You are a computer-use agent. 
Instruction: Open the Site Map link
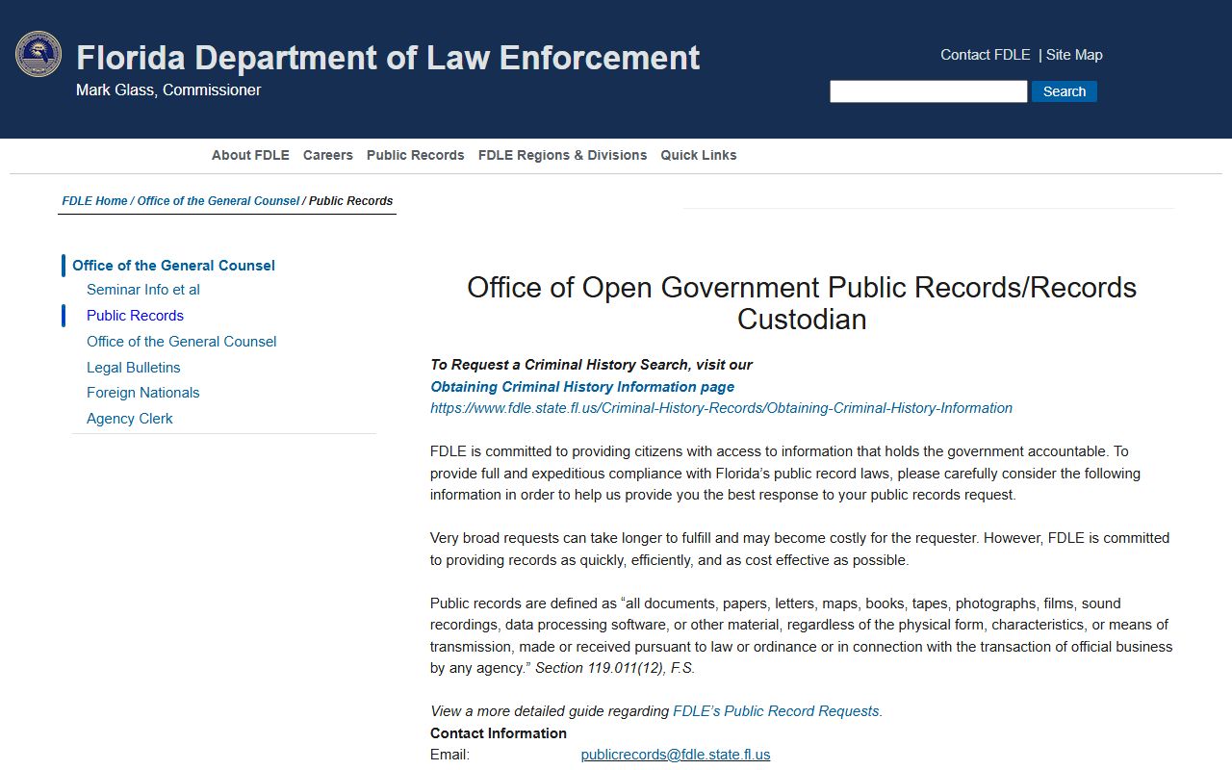click(1074, 55)
